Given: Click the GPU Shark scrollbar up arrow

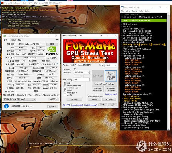Looking at the screenshot, I should coord(169,14).
